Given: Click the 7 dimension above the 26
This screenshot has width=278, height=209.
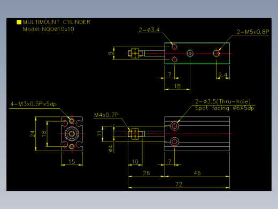Looking at the screenshot, I should (169, 162).
